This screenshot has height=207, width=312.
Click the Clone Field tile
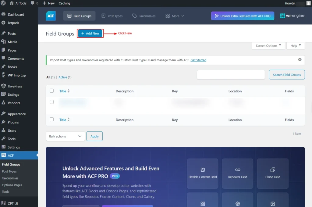click(x=273, y=173)
